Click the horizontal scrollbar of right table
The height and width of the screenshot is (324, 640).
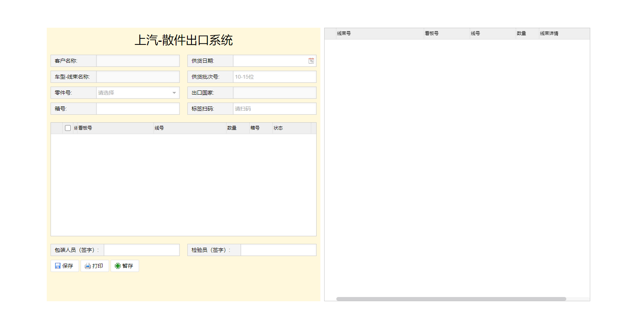click(451, 299)
